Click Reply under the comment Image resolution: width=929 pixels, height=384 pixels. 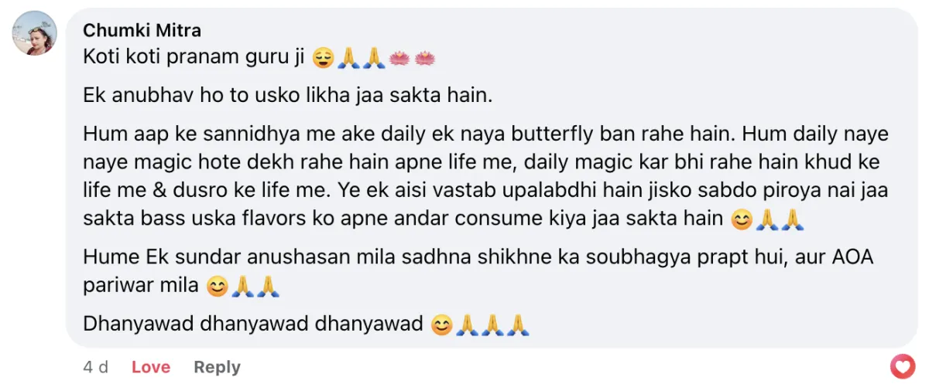point(217,367)
